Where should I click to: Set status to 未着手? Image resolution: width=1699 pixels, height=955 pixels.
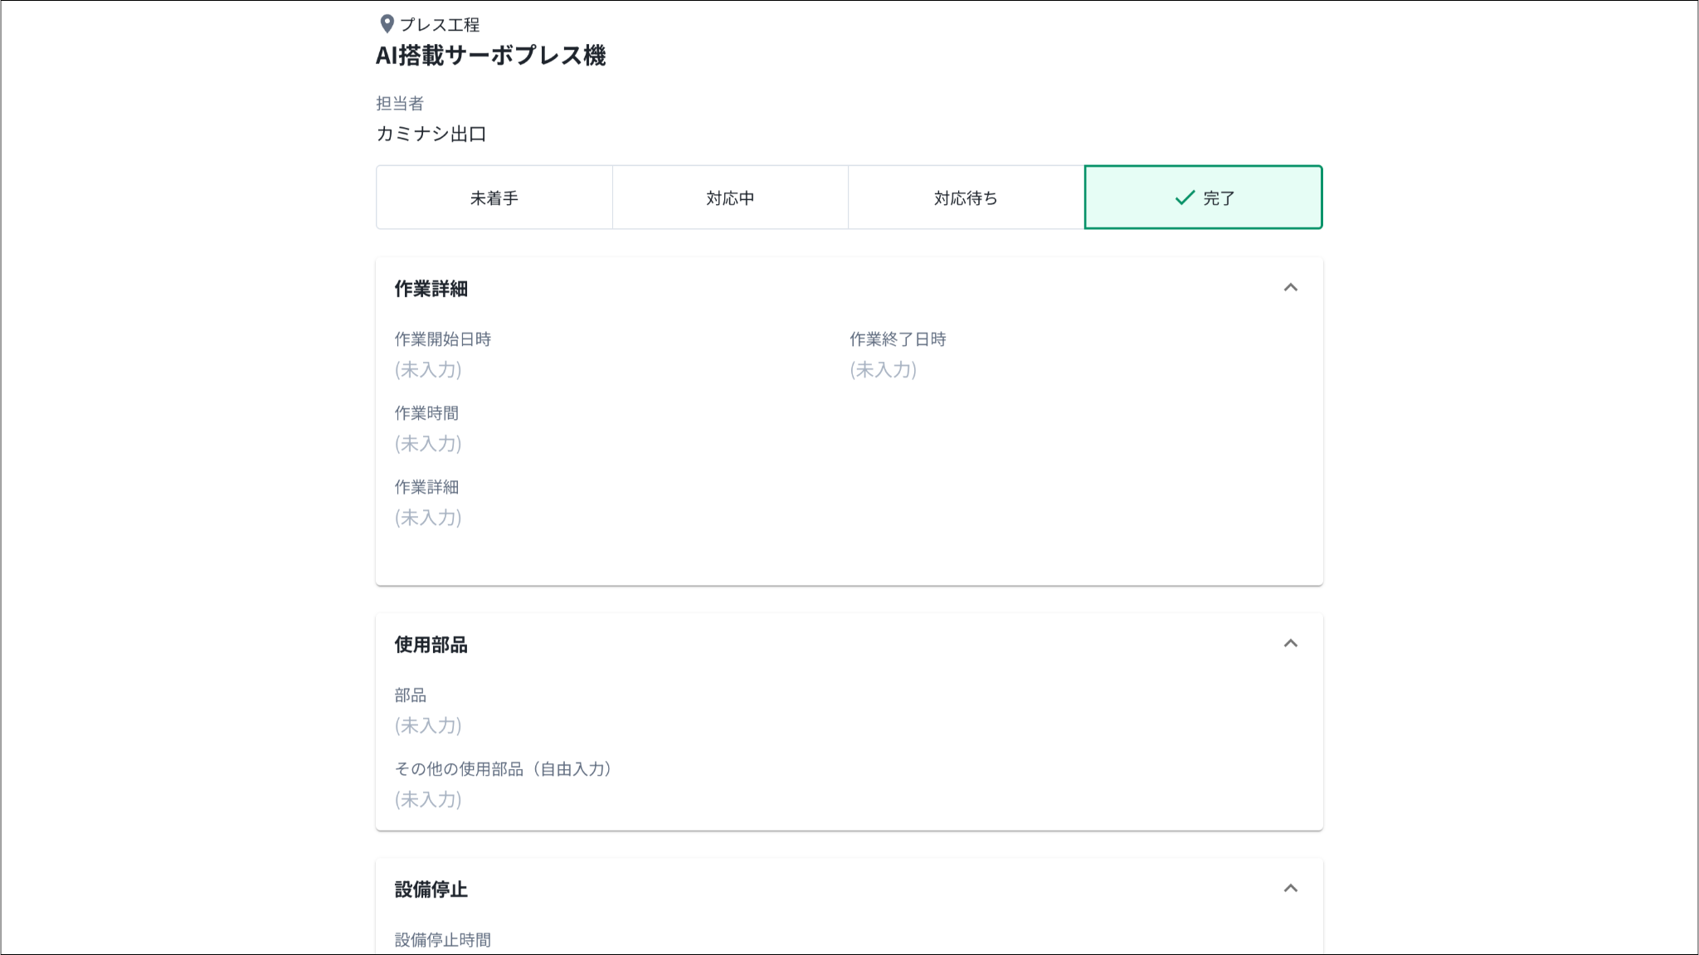click(x=494, y=197)
